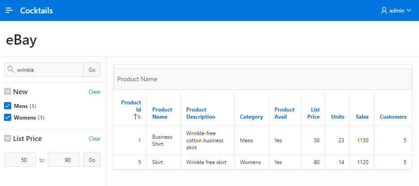Sort by Product Id column header
The height and width of the screenshot is (186, 419).
click(x=131, y=106)
